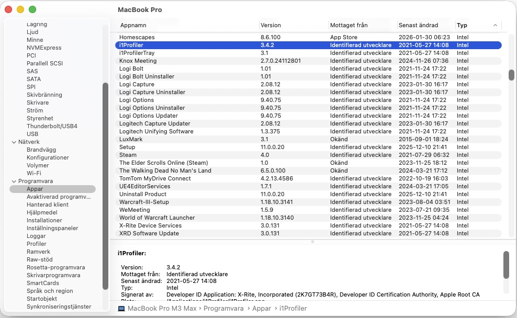Screen dimensions: 517x318
Task: Click Programvara in the bottom path bar
Action: pos(222,309)
